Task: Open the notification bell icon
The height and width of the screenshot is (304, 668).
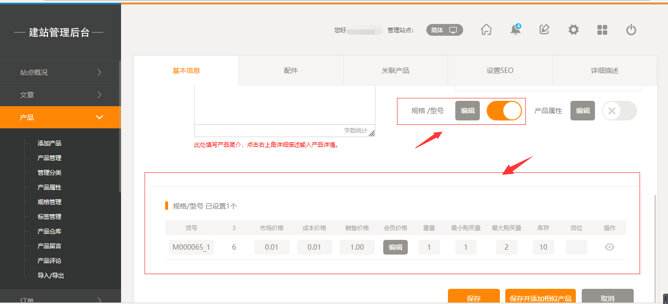Action: [x=515, y=30]
